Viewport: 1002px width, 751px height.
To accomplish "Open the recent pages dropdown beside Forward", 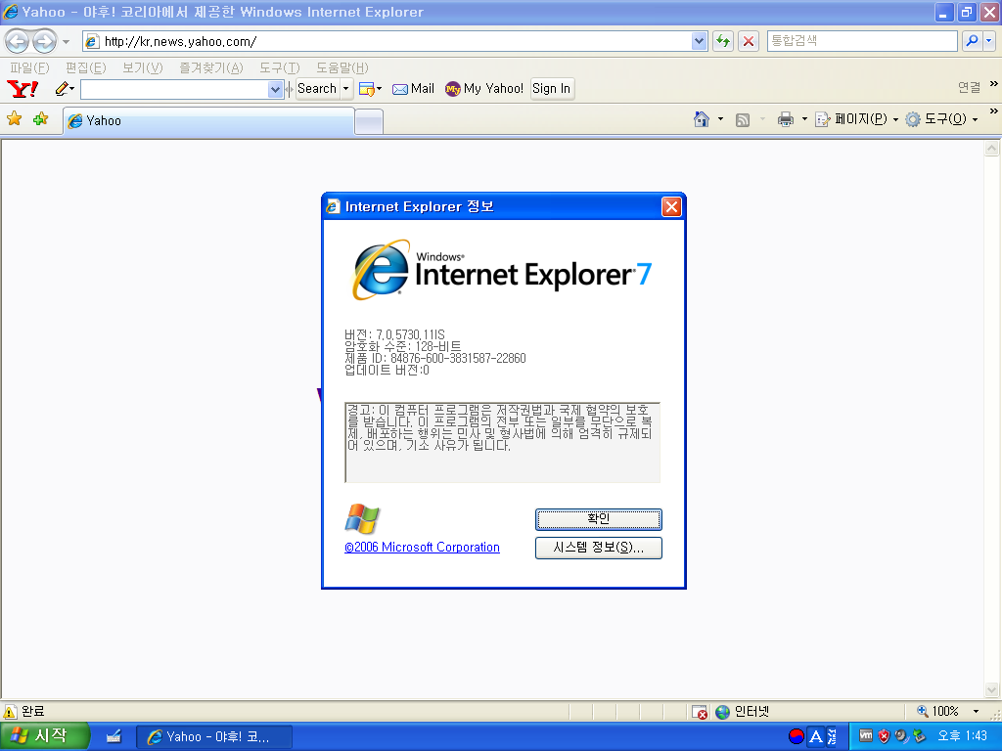I will pyautogui.click(x=66, y=42).
